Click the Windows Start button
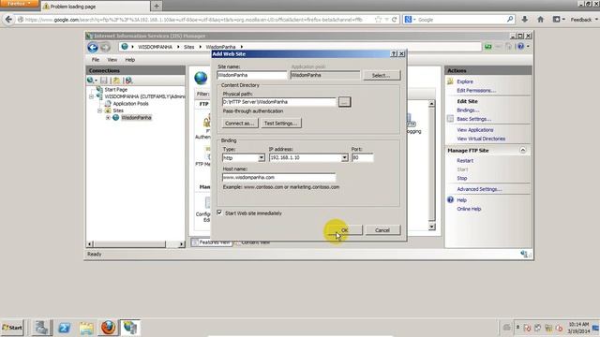600x337 pixels. tap(12, 328)
